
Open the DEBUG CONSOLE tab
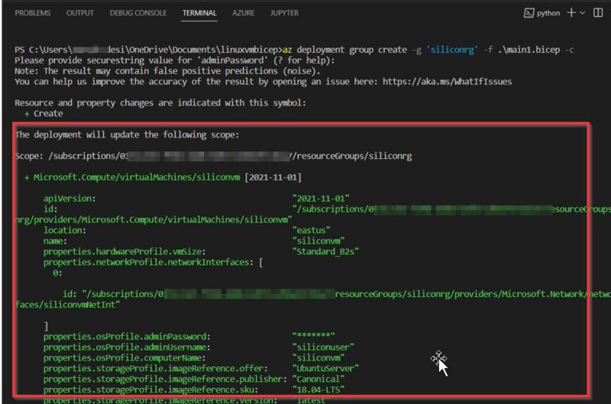138,13
